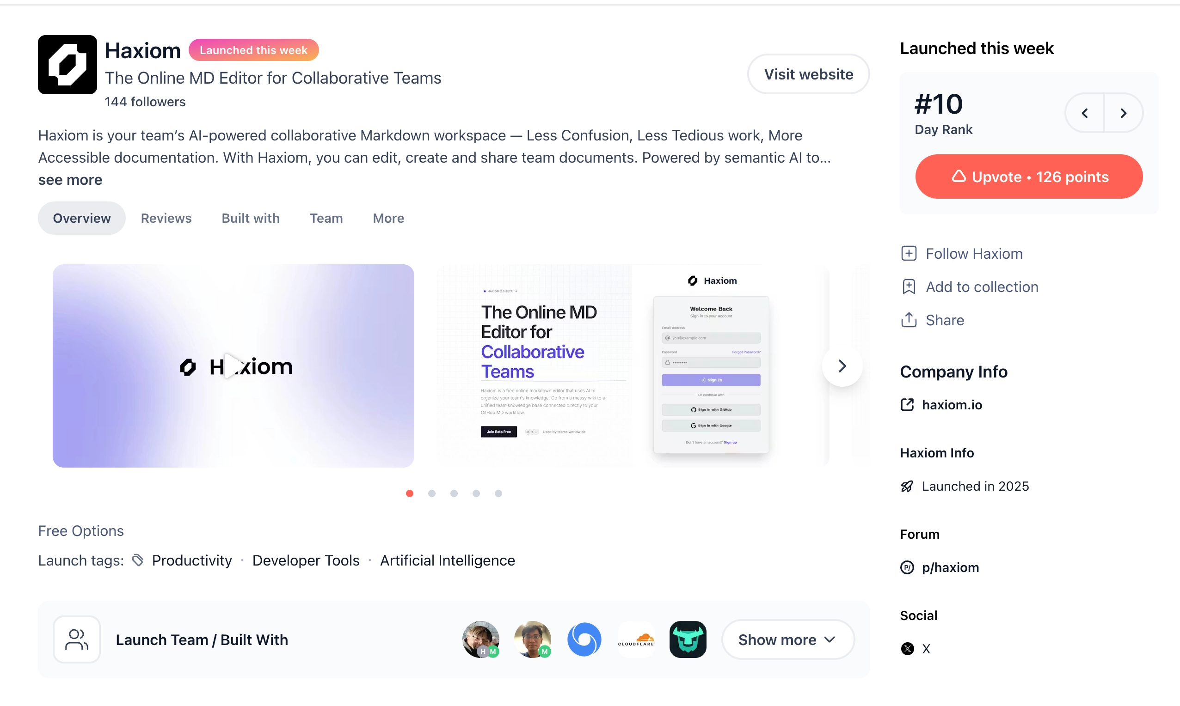Click the Cloudflare logo in Built With
Viewport: 1180px width, 706px height.
coord(636,640)
